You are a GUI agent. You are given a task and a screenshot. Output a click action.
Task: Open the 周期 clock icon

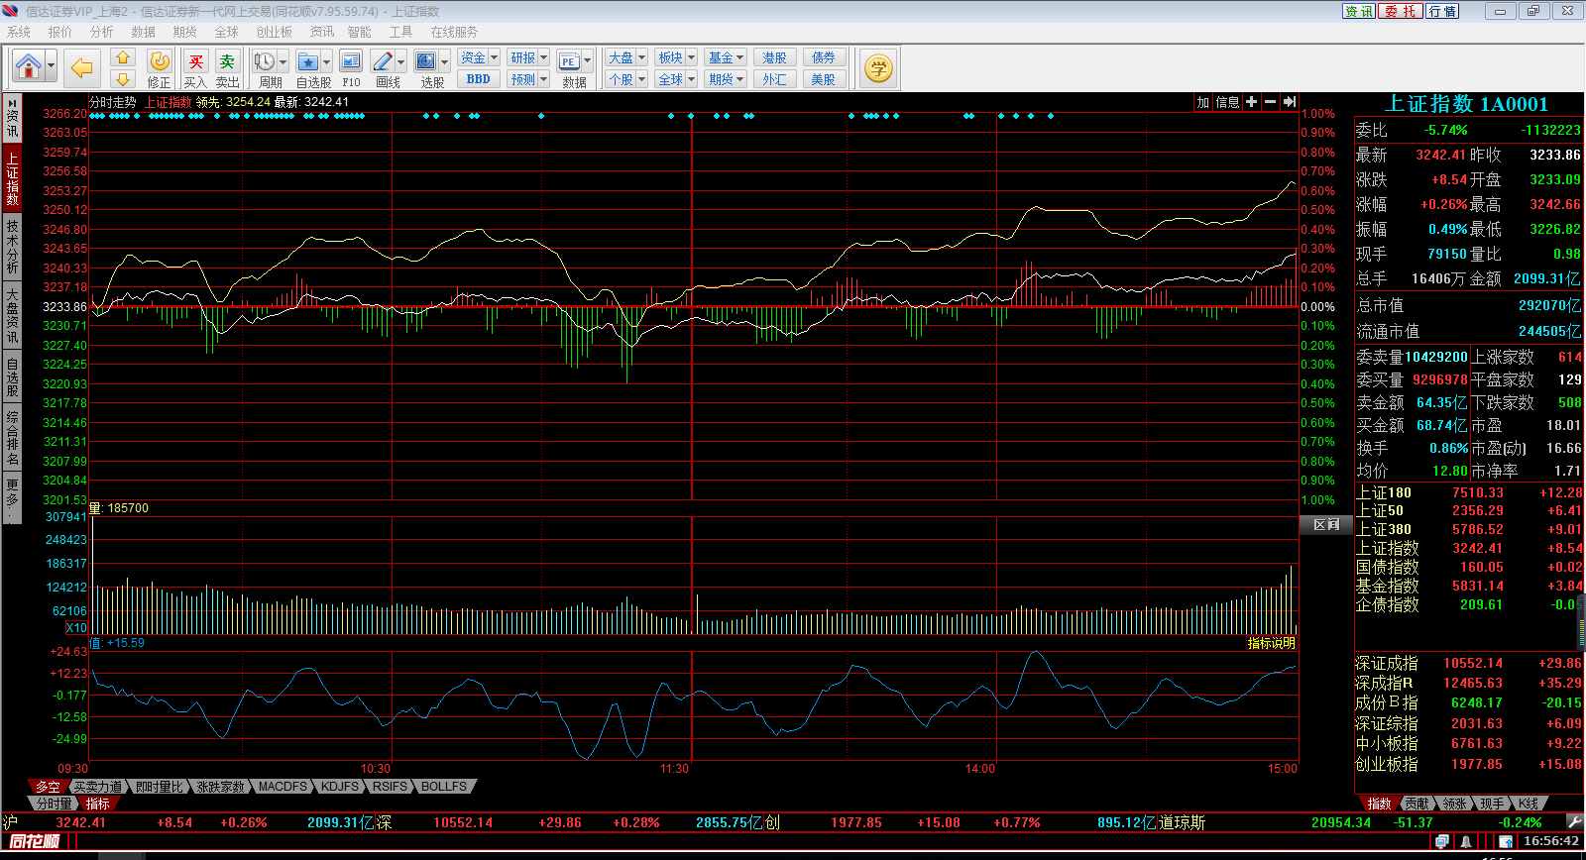pyautogui.click(x=264, y=61)
